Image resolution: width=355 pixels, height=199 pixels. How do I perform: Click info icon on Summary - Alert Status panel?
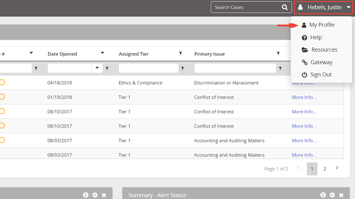pos(323,195)
